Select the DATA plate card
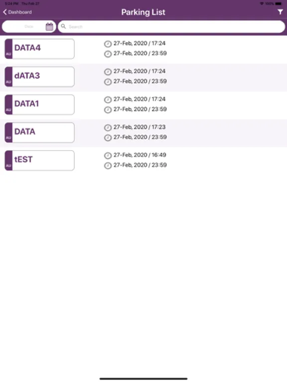The height and width of the screenshot is (382, 287). click(39, 132)
